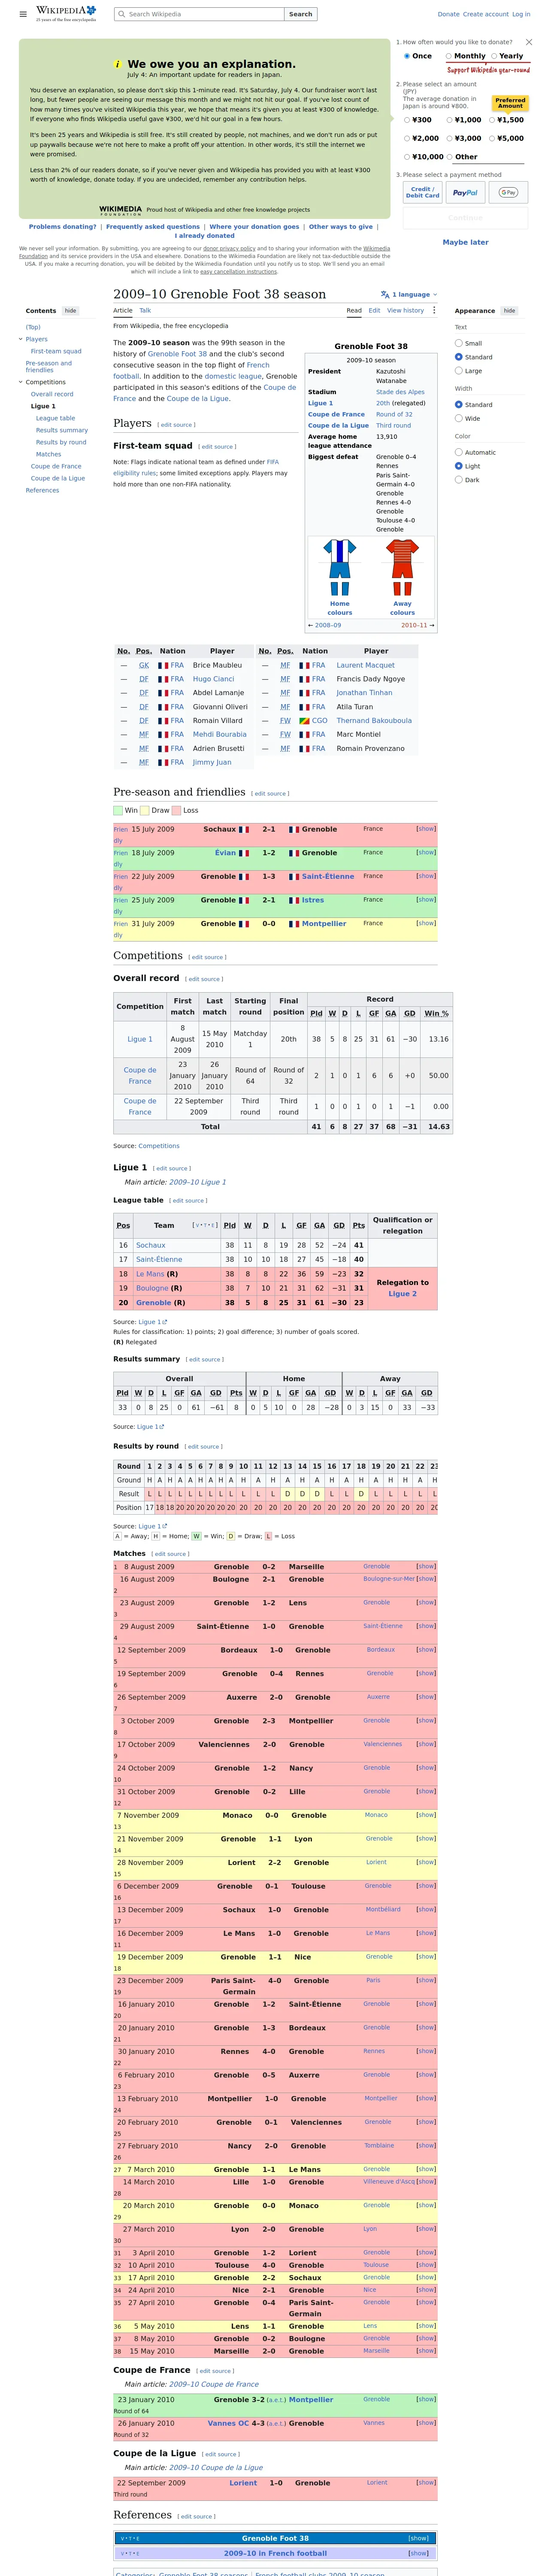Screen dimensions: 551x2576
Task: Switch to the Talk tab
Action: coord(145,311)
